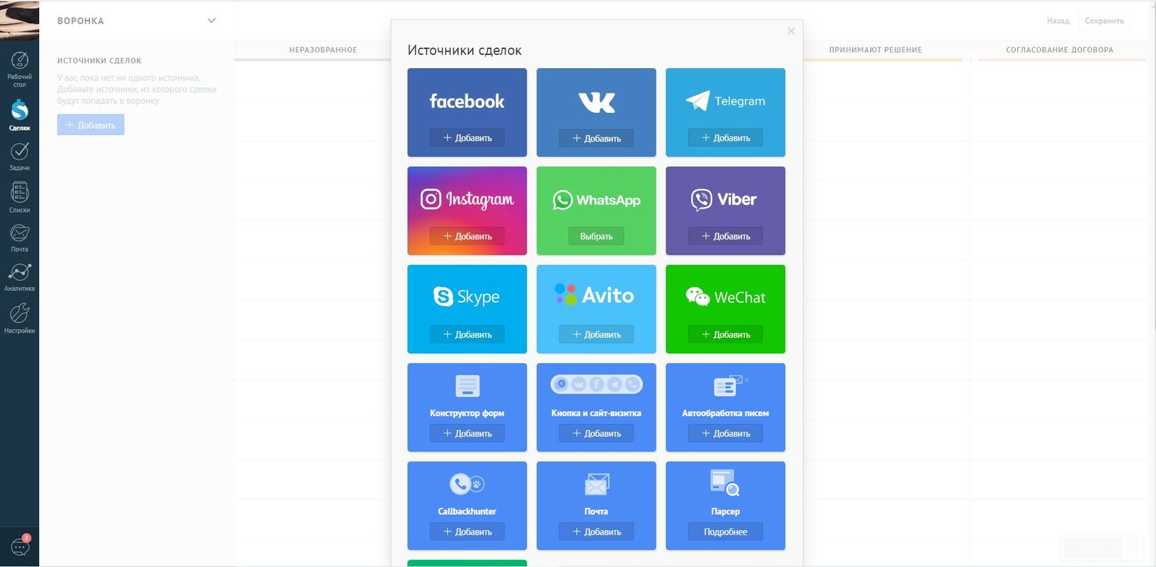Open the Почта sidebar icon

(x=19, y=238)
